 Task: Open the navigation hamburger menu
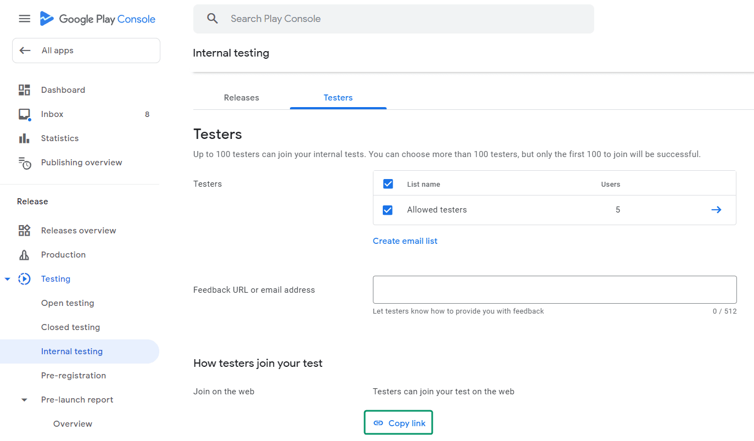click(24, 18)
